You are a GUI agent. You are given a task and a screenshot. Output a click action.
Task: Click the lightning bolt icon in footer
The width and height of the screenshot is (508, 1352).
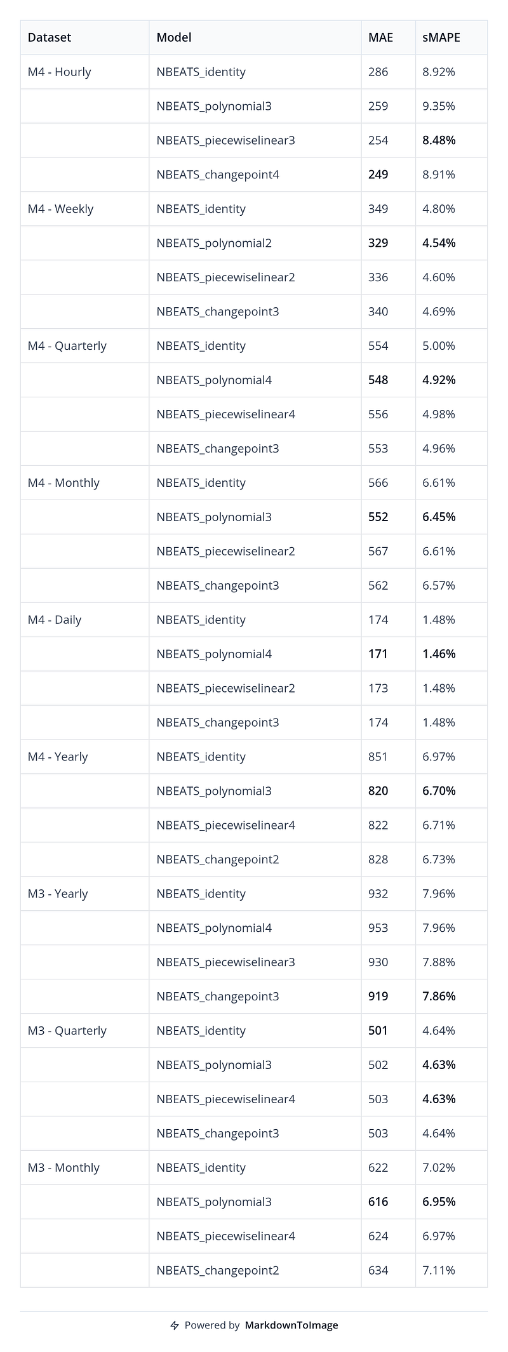175,1325
